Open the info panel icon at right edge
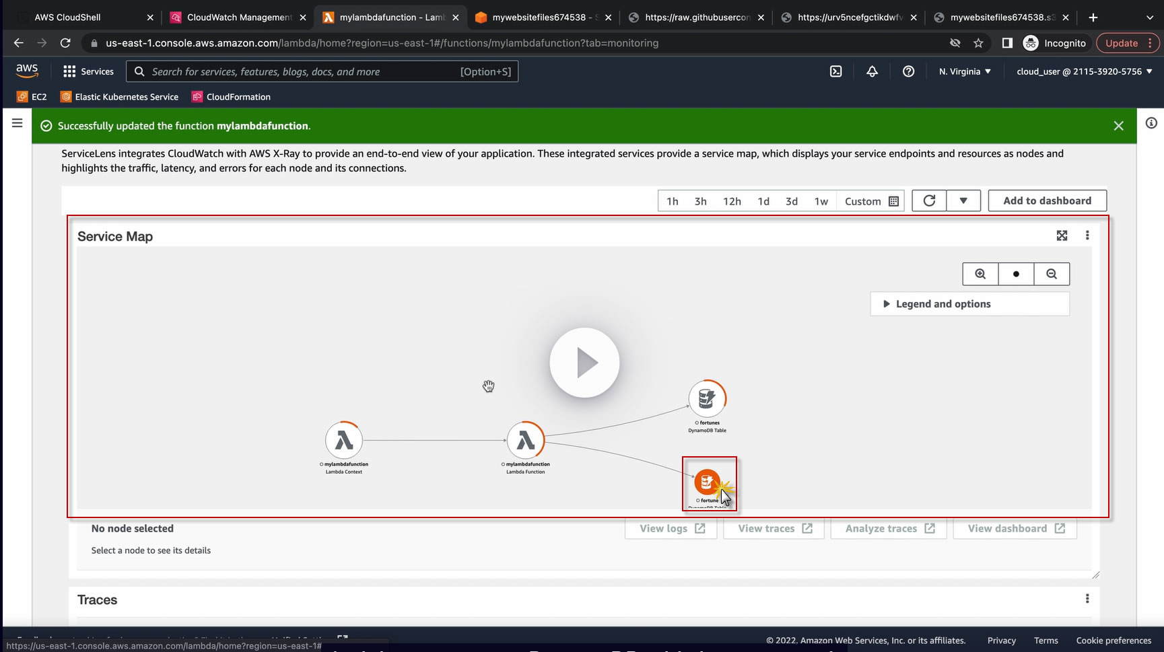Screen dimensions: 1164x652 [1151, 123]
